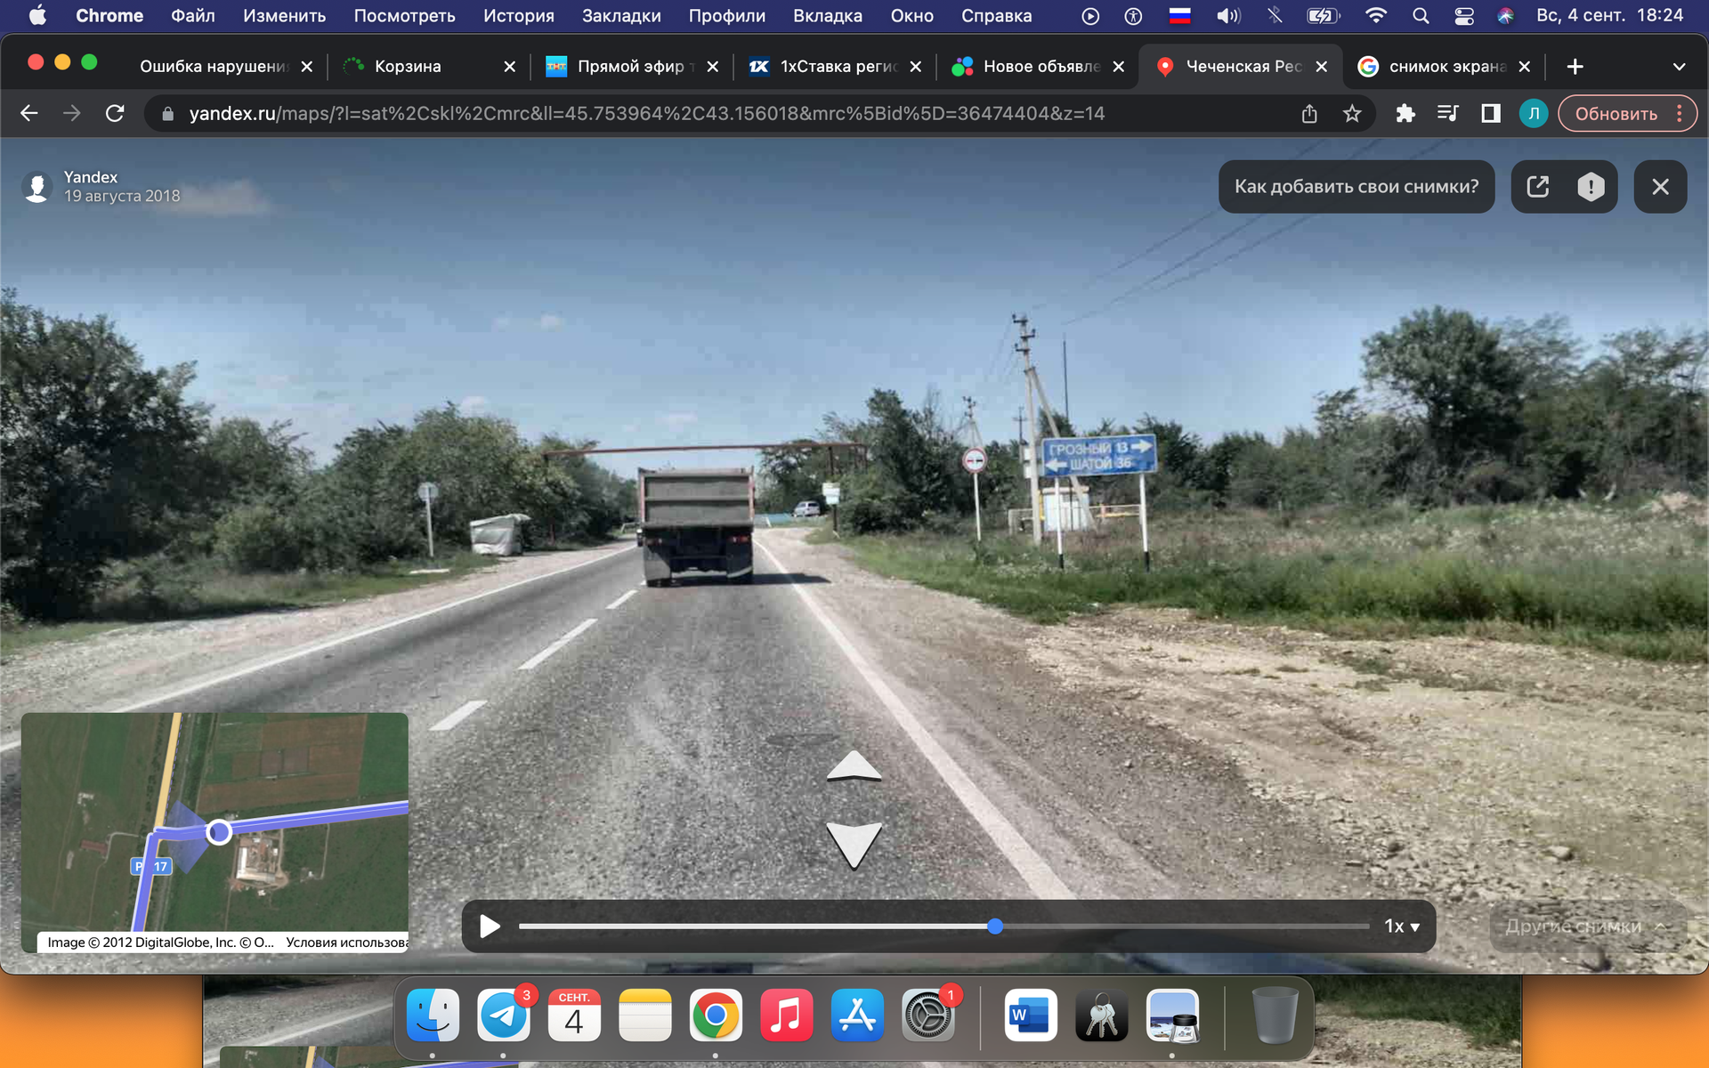Open playback speed 1x dropdown

pos(1402,926)
